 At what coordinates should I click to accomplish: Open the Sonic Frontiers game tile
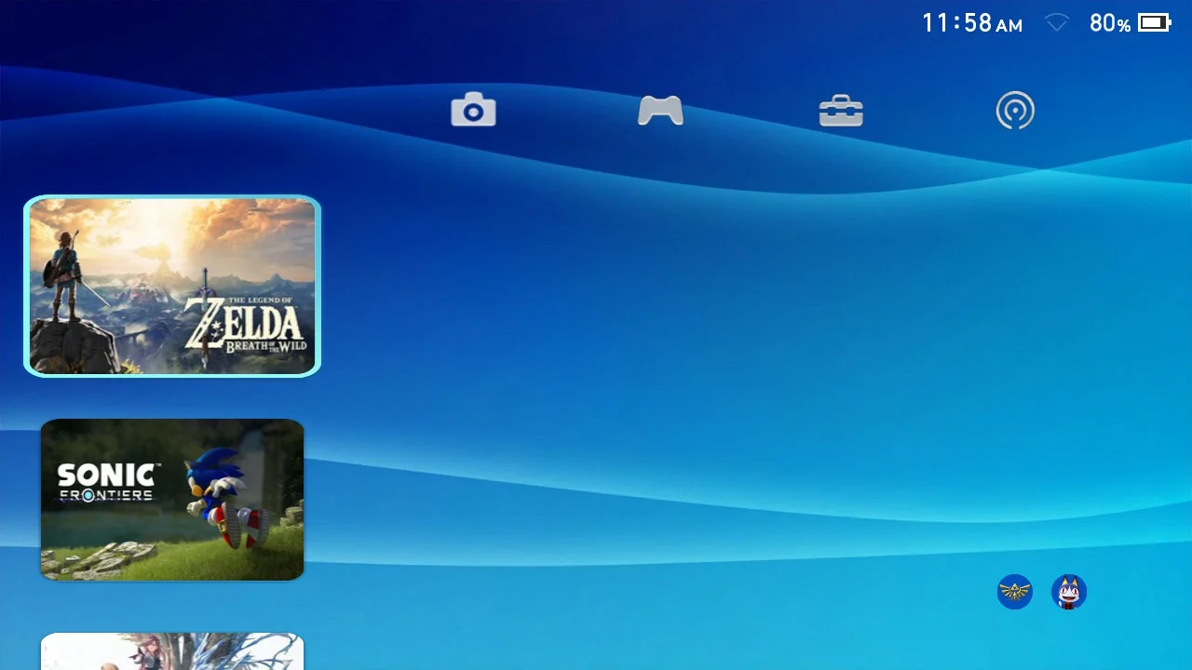[172, 500]
